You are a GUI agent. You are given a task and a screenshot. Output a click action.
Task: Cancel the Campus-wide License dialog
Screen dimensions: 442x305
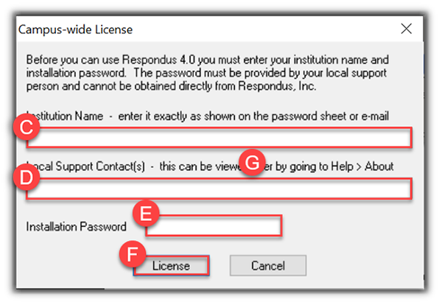click(257, 266)
